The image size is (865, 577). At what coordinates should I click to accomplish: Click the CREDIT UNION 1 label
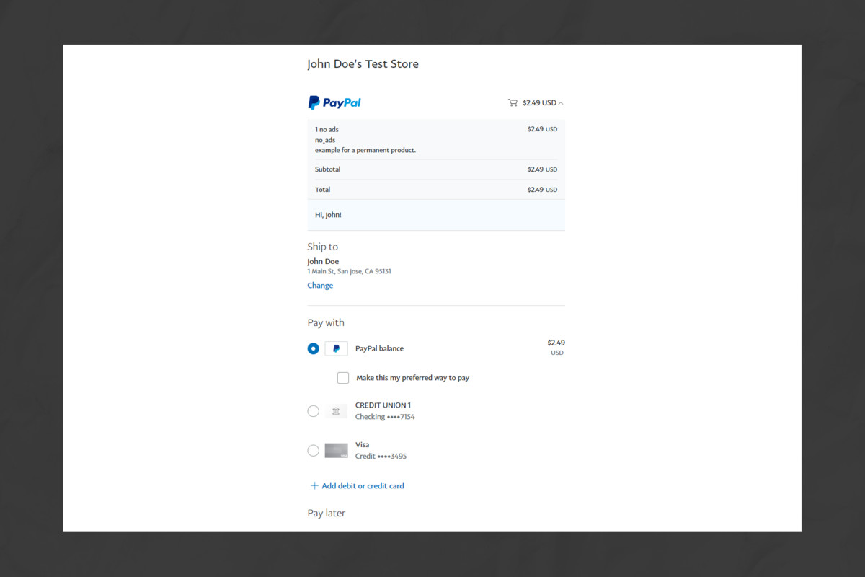(383, 405)
